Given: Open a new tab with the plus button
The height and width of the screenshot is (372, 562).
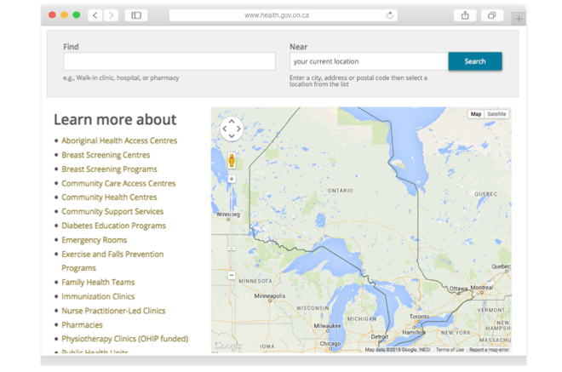Looking at the screenshot, I should [x=519, y=19].
